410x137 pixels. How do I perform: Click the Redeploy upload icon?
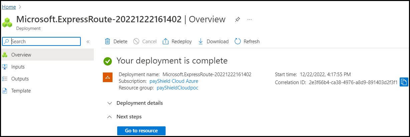click(x=165, y=42)
